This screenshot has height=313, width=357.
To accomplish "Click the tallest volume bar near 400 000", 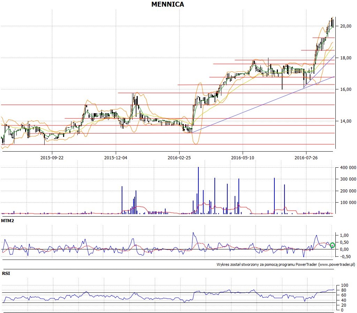I will (x=198, y=190).
